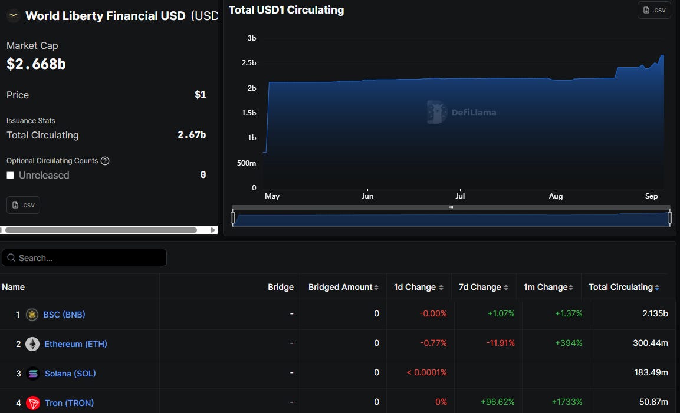Viewport: 680px width, 413px height.
Task: Open the Ethereum (ETH) chain link
Action: click(x=75, y=344)
